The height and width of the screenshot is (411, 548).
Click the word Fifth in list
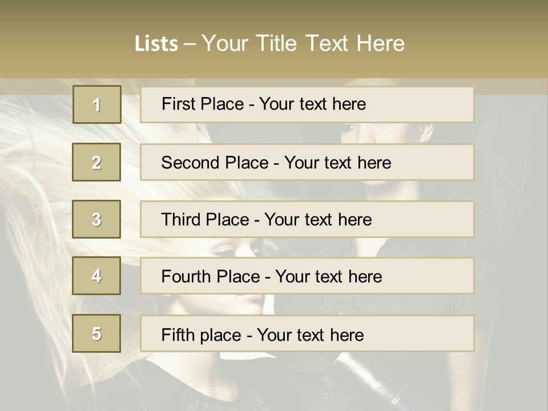coord(177,335)
